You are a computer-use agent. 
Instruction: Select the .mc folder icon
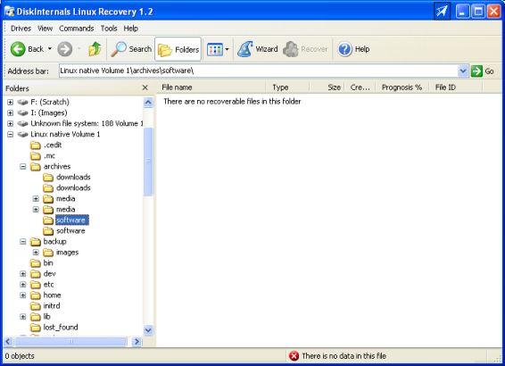coord(36,156)
